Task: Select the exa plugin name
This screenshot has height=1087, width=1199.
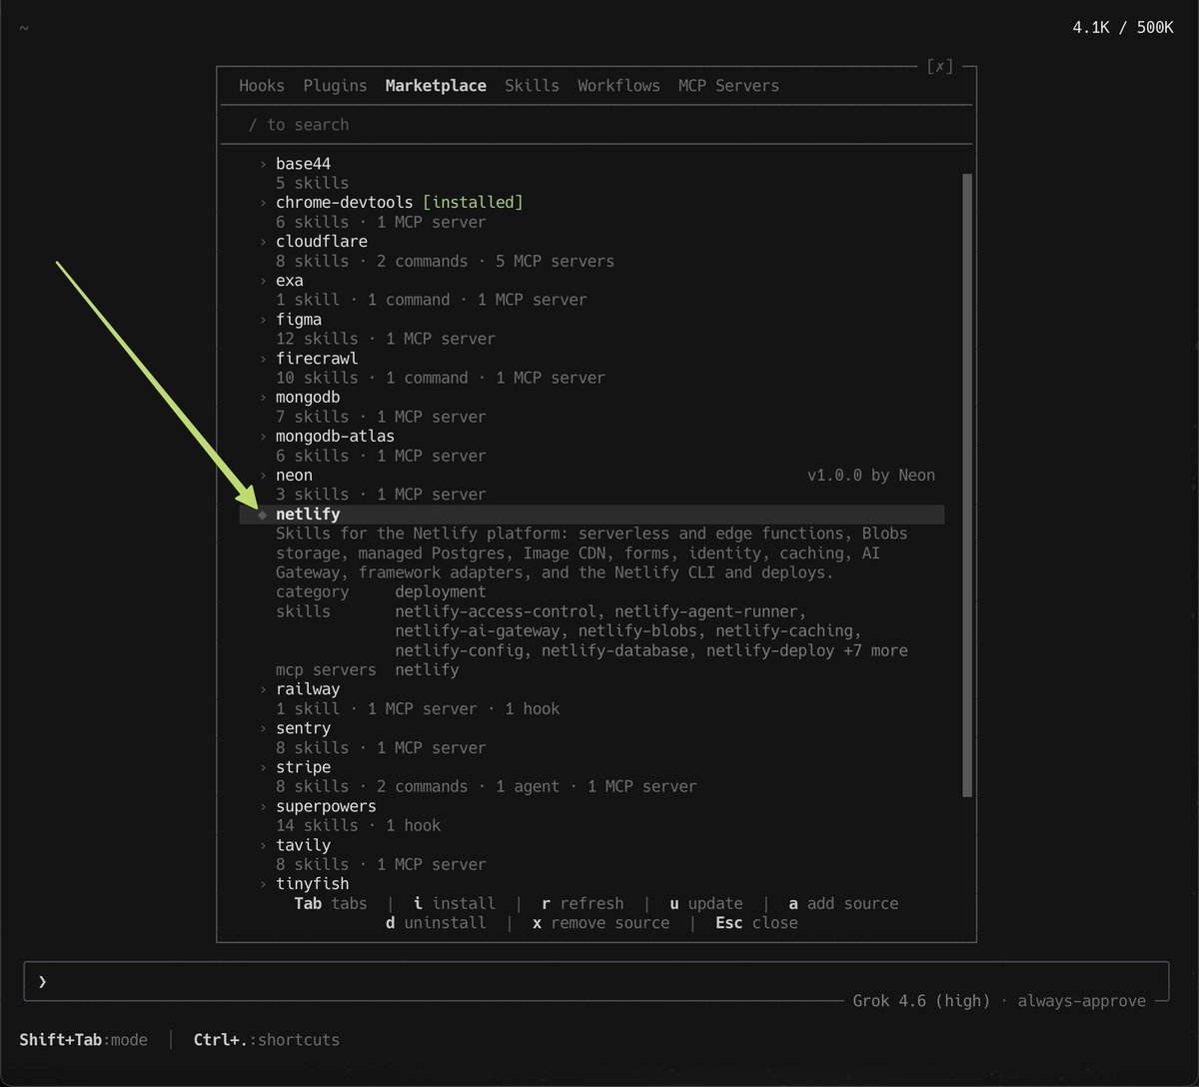Action: tap(290, 281)
